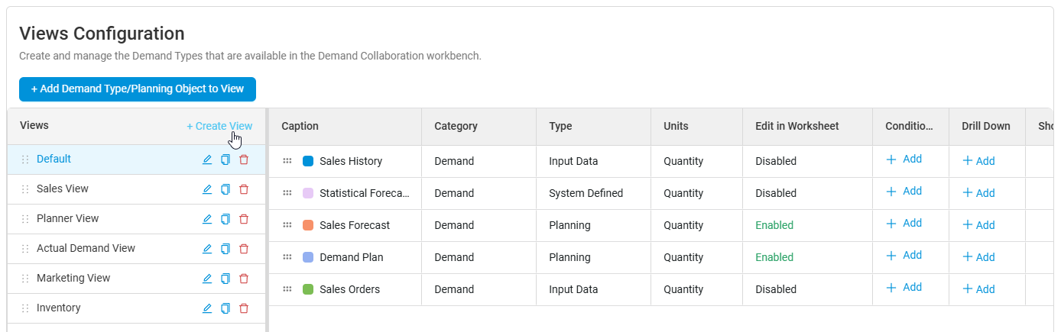Delete the Inventory view
1061x332 pixels.
coord(244,308)
